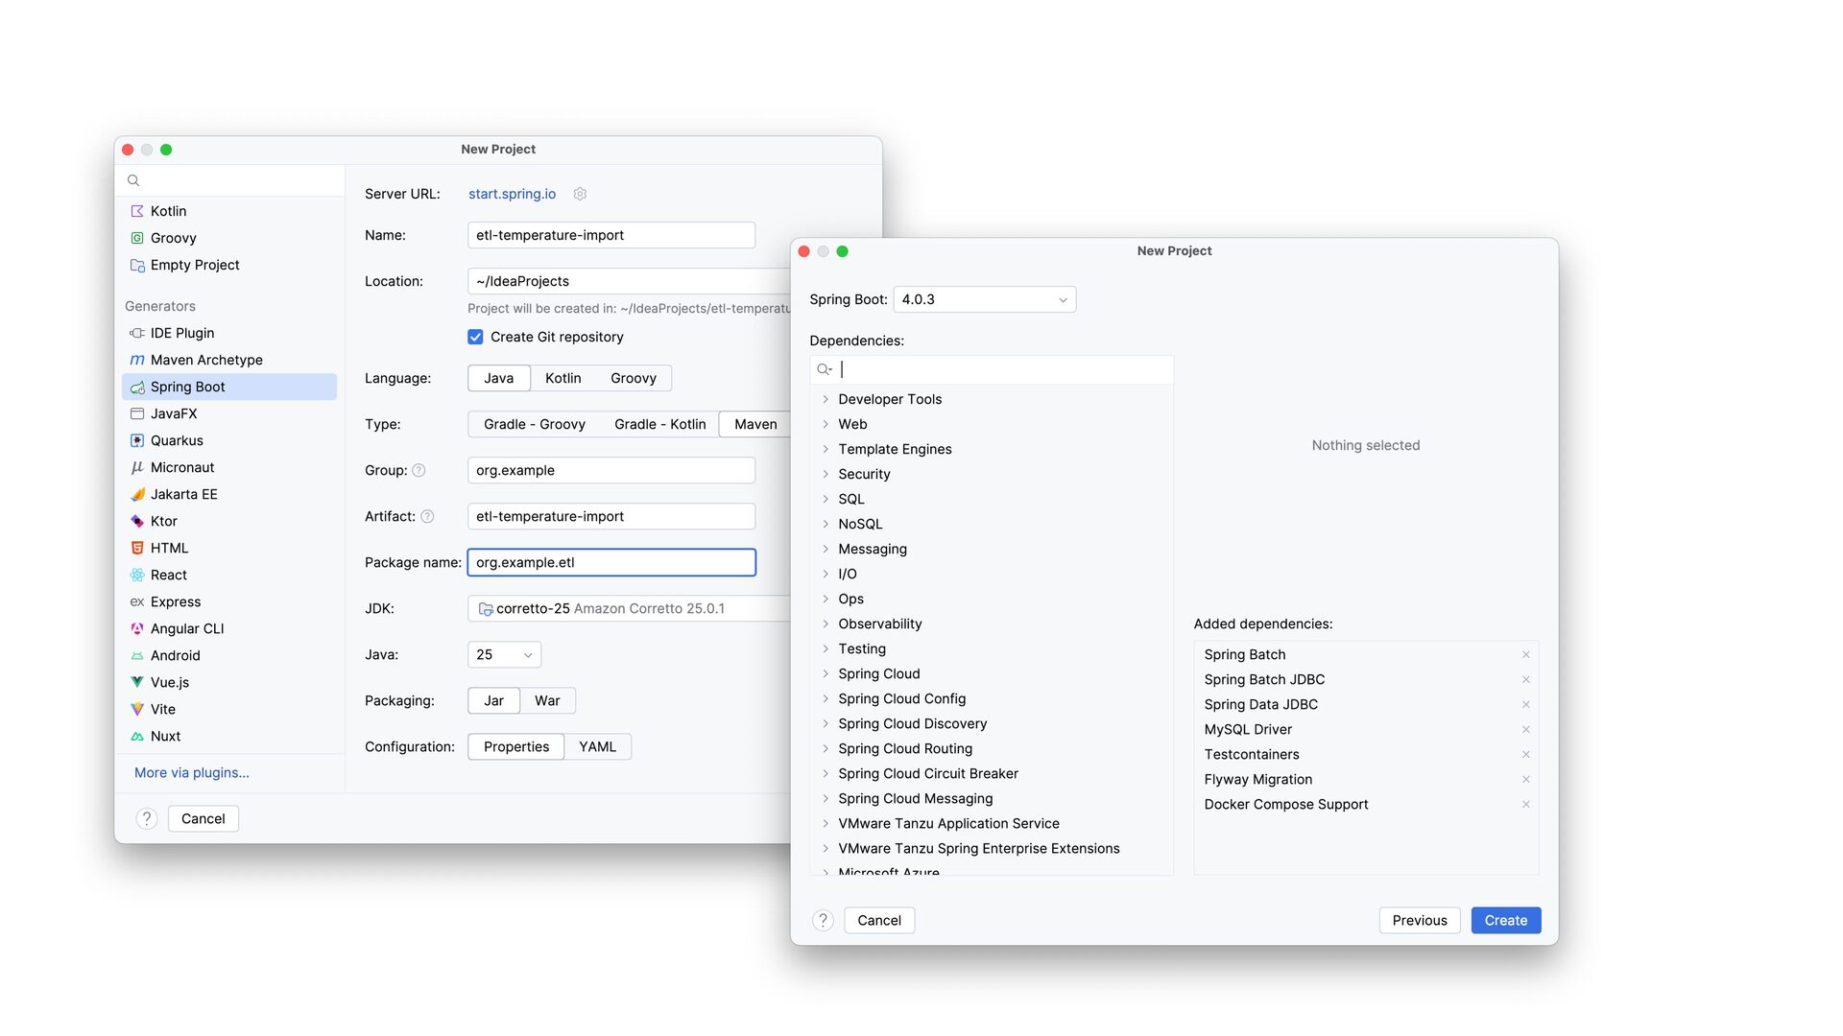The image size is (1843, 1036).
Task: Expand the Developer Tools category
Action: 826,399
